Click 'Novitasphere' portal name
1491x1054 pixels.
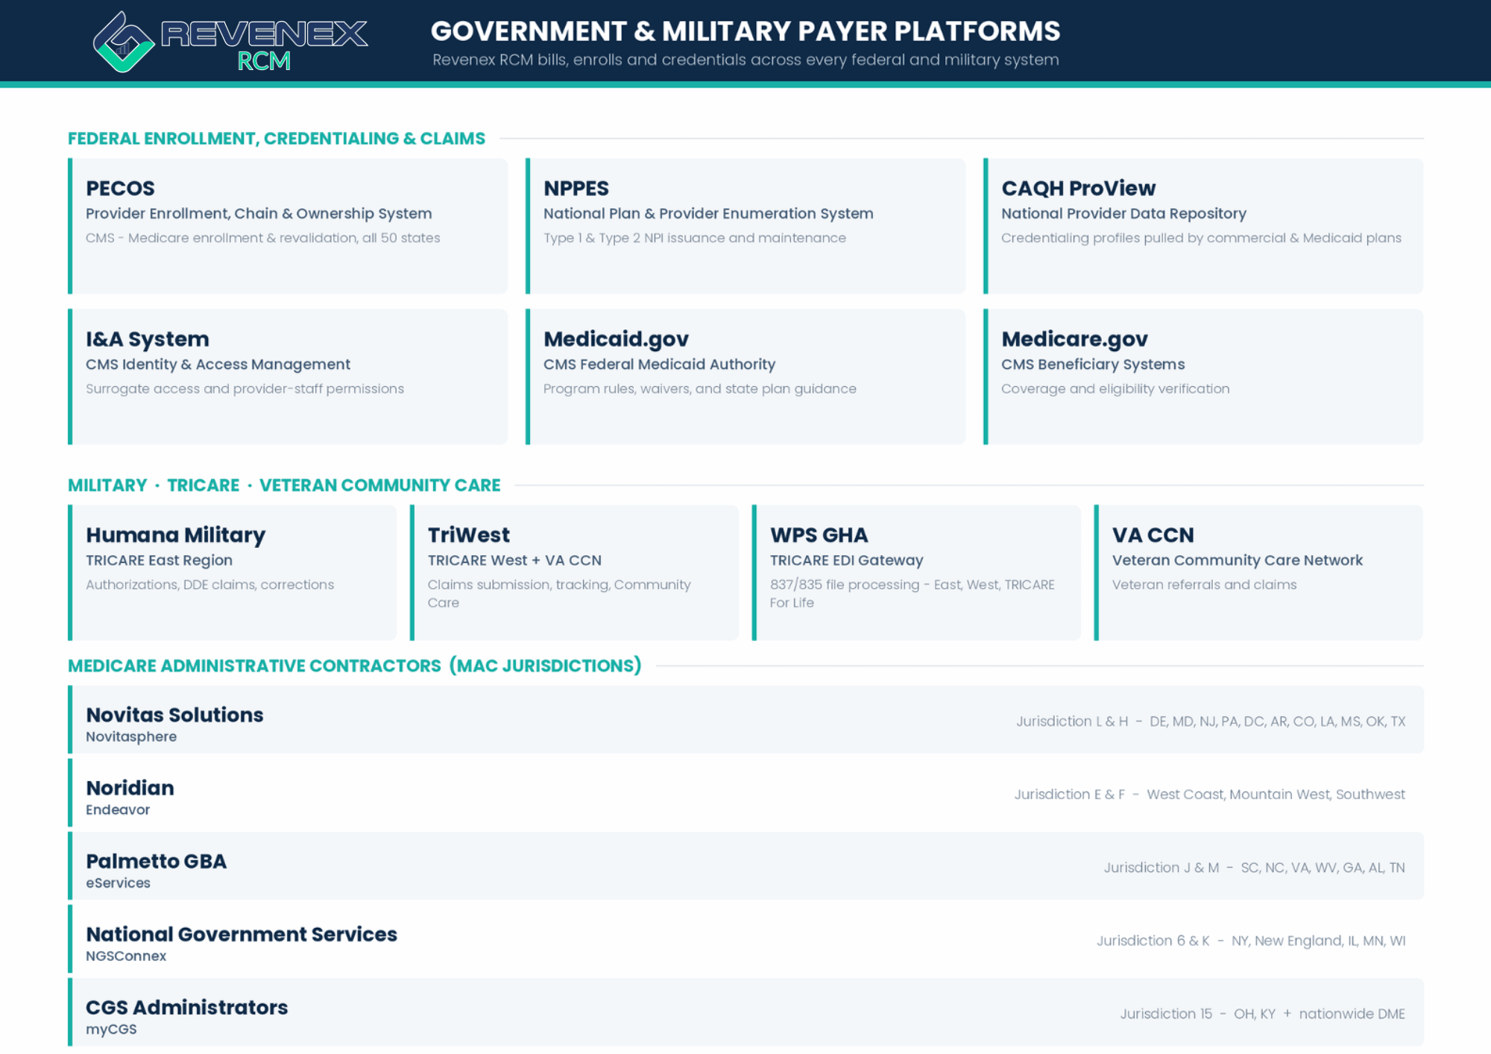[131, 736]
